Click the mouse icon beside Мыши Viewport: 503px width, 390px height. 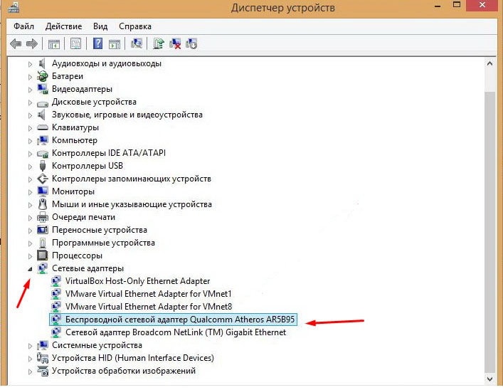(43, 204)
